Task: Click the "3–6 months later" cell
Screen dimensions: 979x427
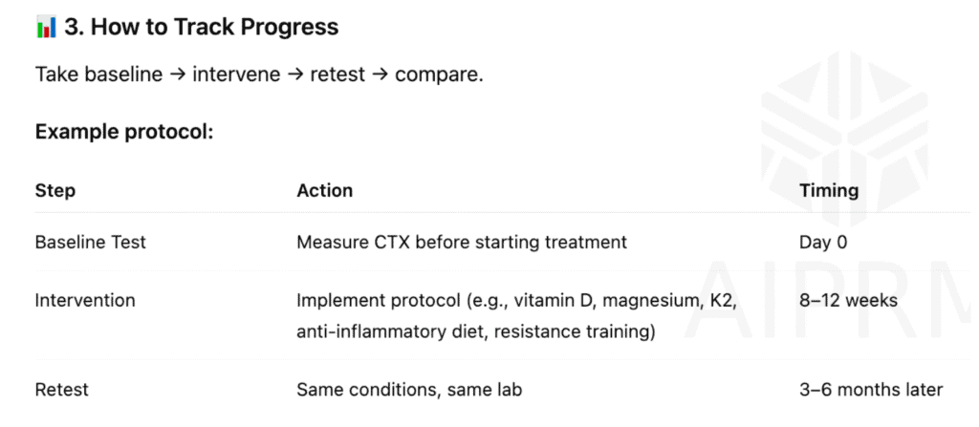Action: coord(870,390)
